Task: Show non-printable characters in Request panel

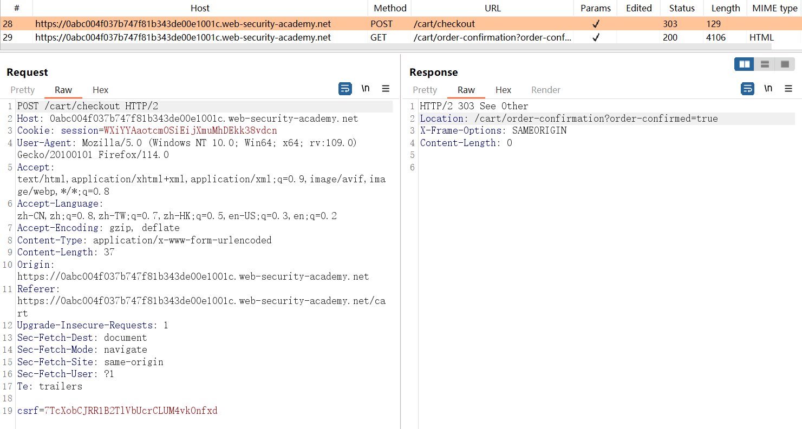Action: 366,89
